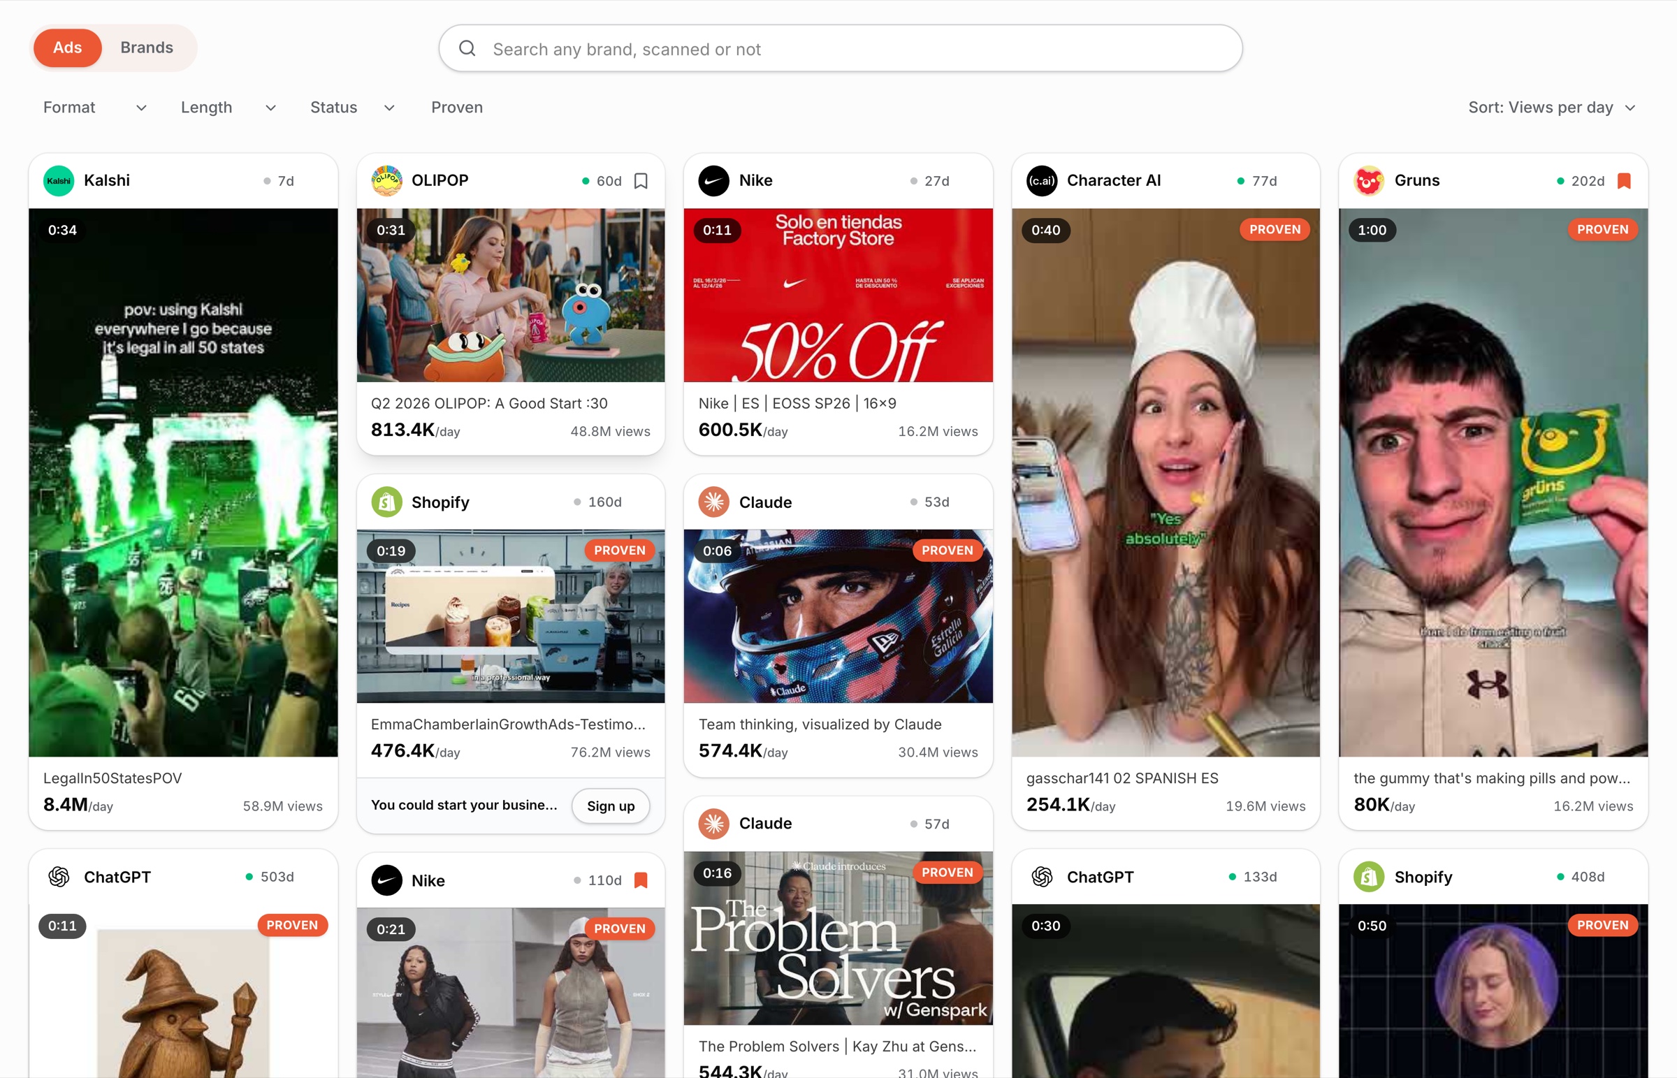Click the '19.6M views' text on Character AI card
This screenshot has width=1677, height=1078.
[x=1265, y=806]
